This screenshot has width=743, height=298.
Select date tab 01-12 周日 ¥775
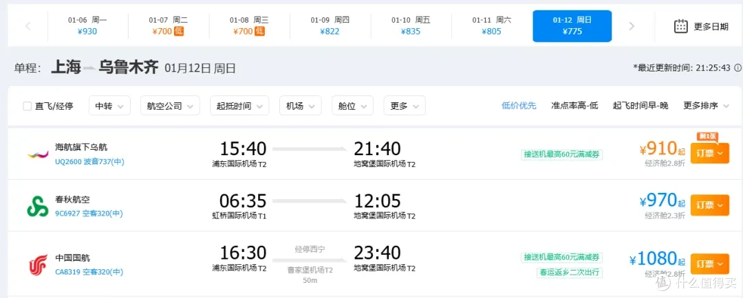572,26
